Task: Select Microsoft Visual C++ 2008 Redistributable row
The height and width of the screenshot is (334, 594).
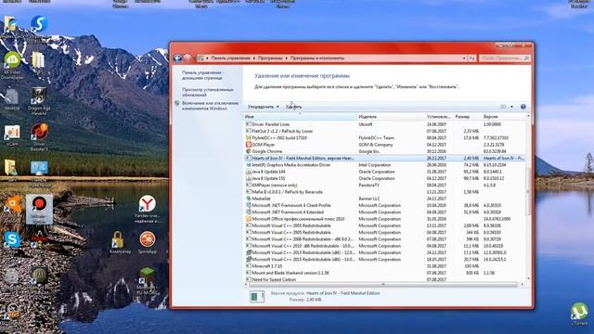Action: pyautogui.click(x=384, y=239)
